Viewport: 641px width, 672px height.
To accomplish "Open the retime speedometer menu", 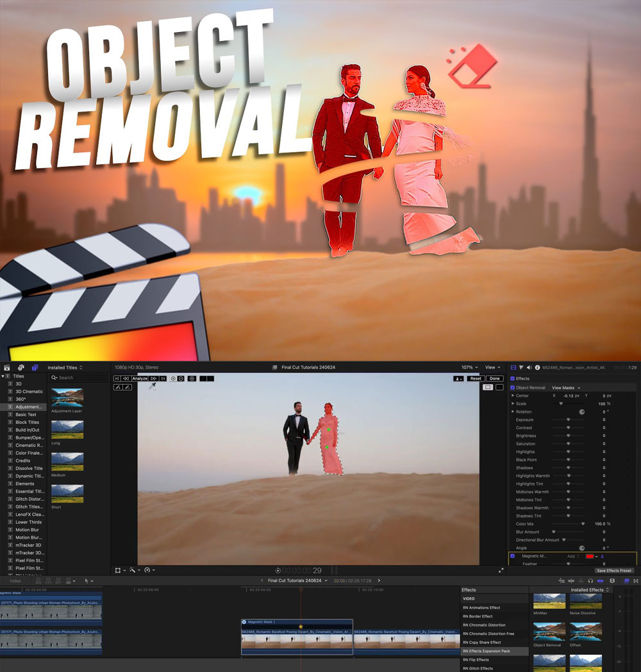I will (x=149, y=570).
